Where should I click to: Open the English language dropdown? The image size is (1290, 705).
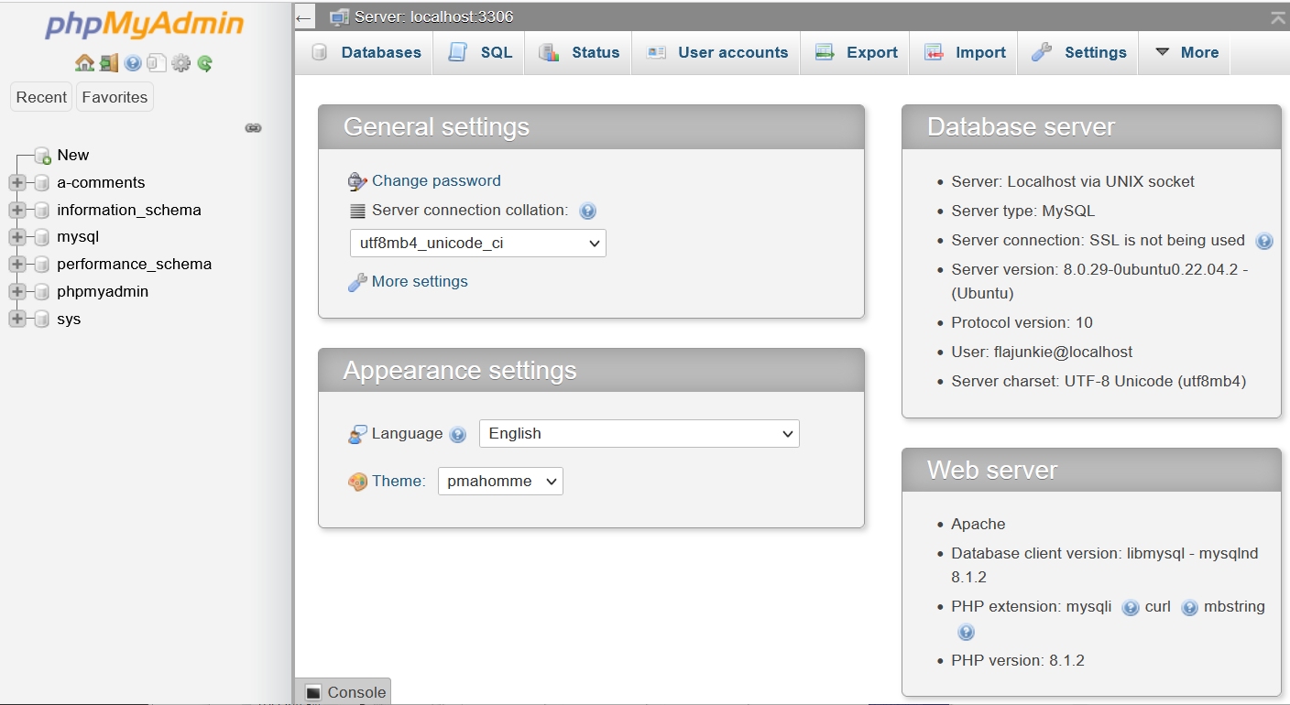[x=639, y=434]
